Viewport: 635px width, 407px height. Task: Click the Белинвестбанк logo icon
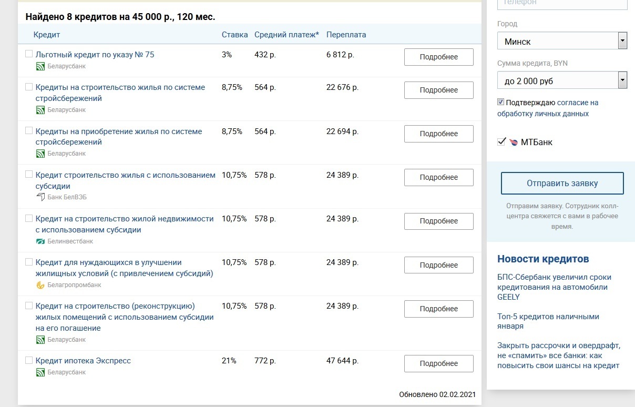pyautogui.click(x=40, y=241)
